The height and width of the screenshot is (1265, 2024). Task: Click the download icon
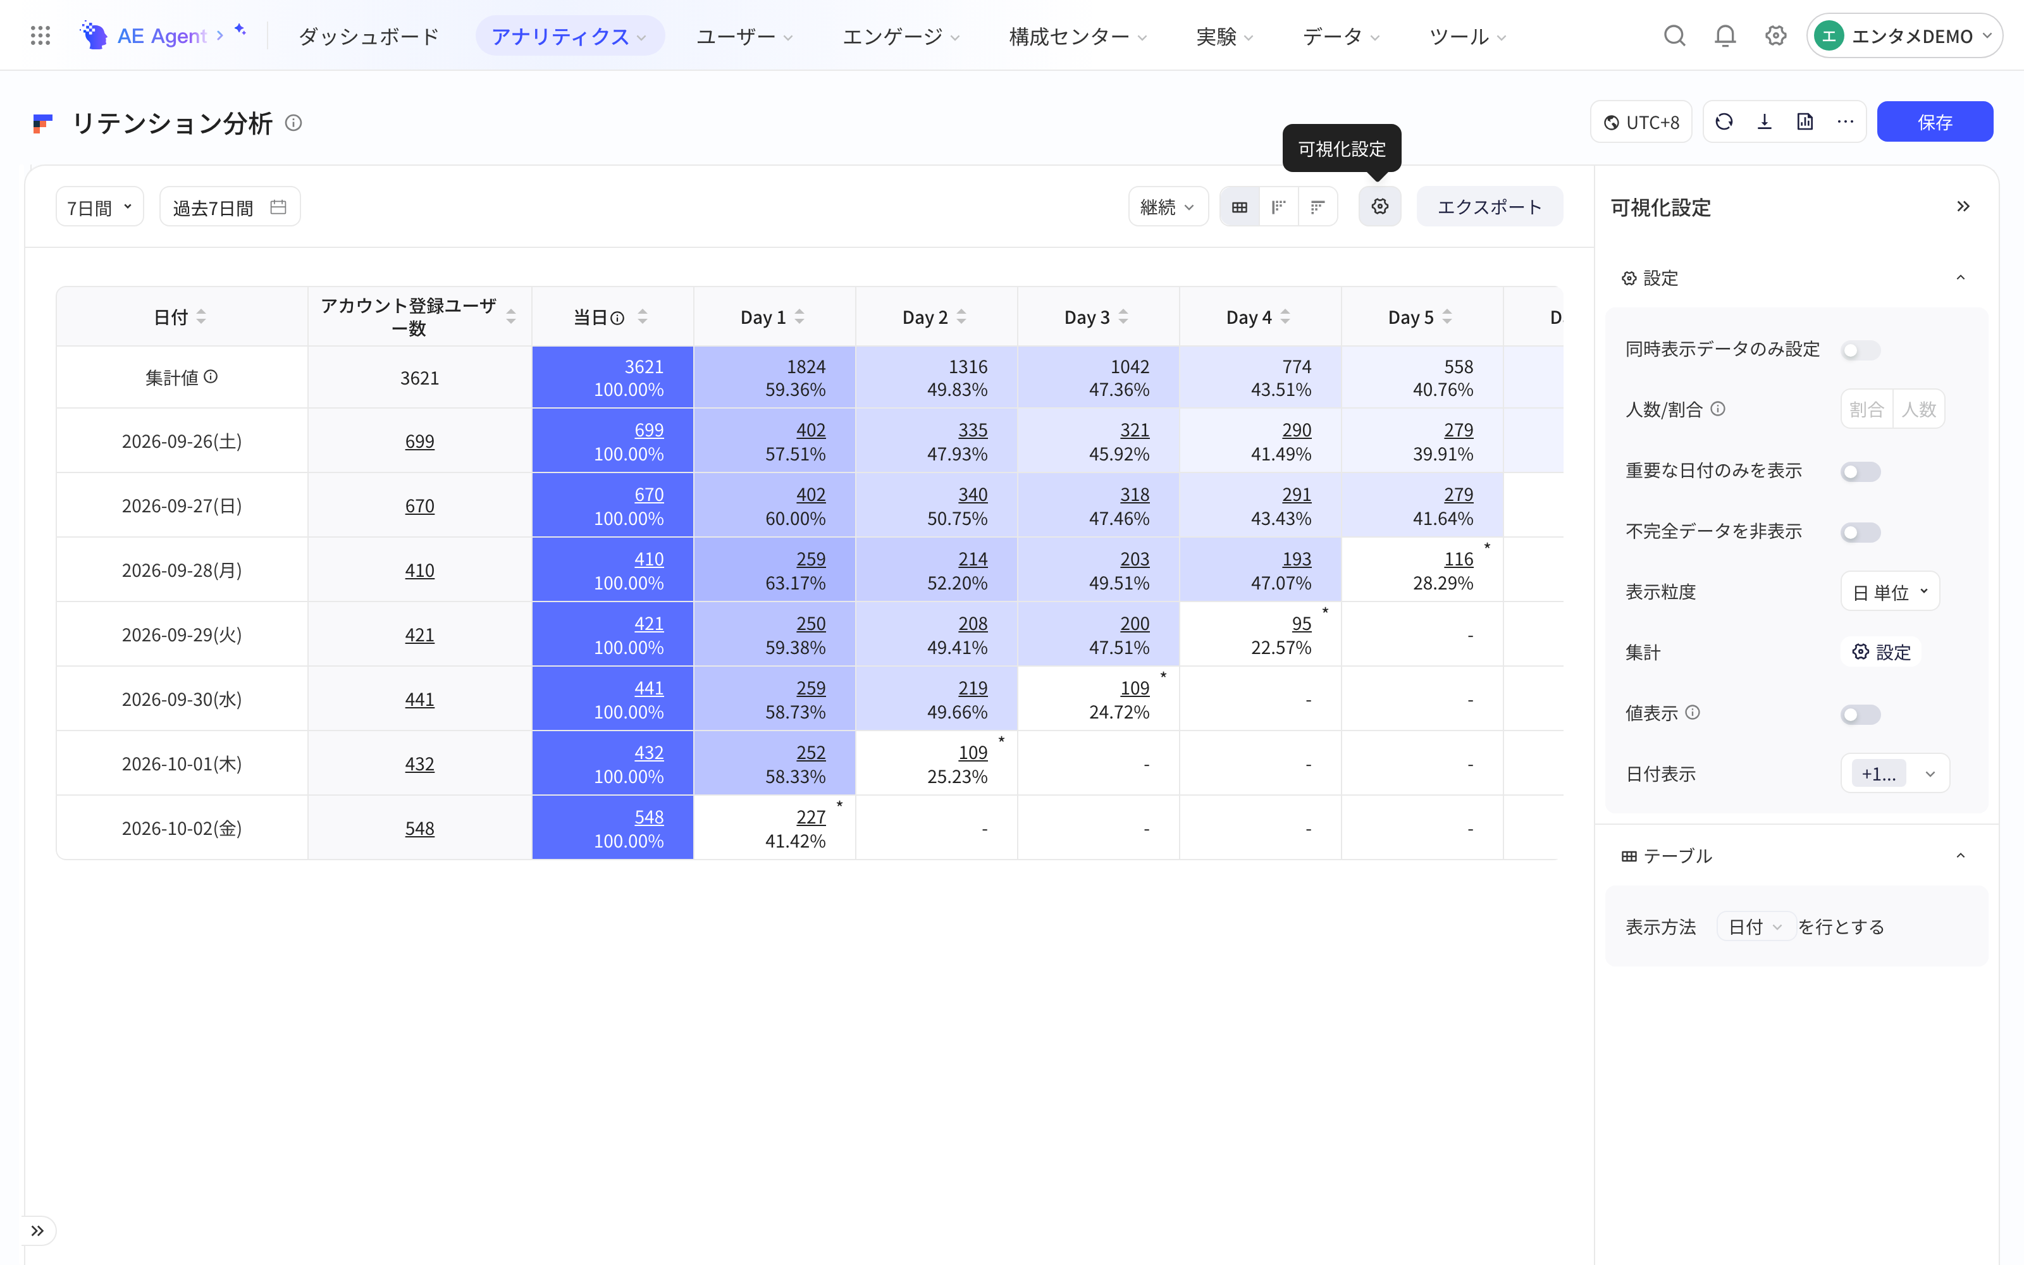point(1765,122)
